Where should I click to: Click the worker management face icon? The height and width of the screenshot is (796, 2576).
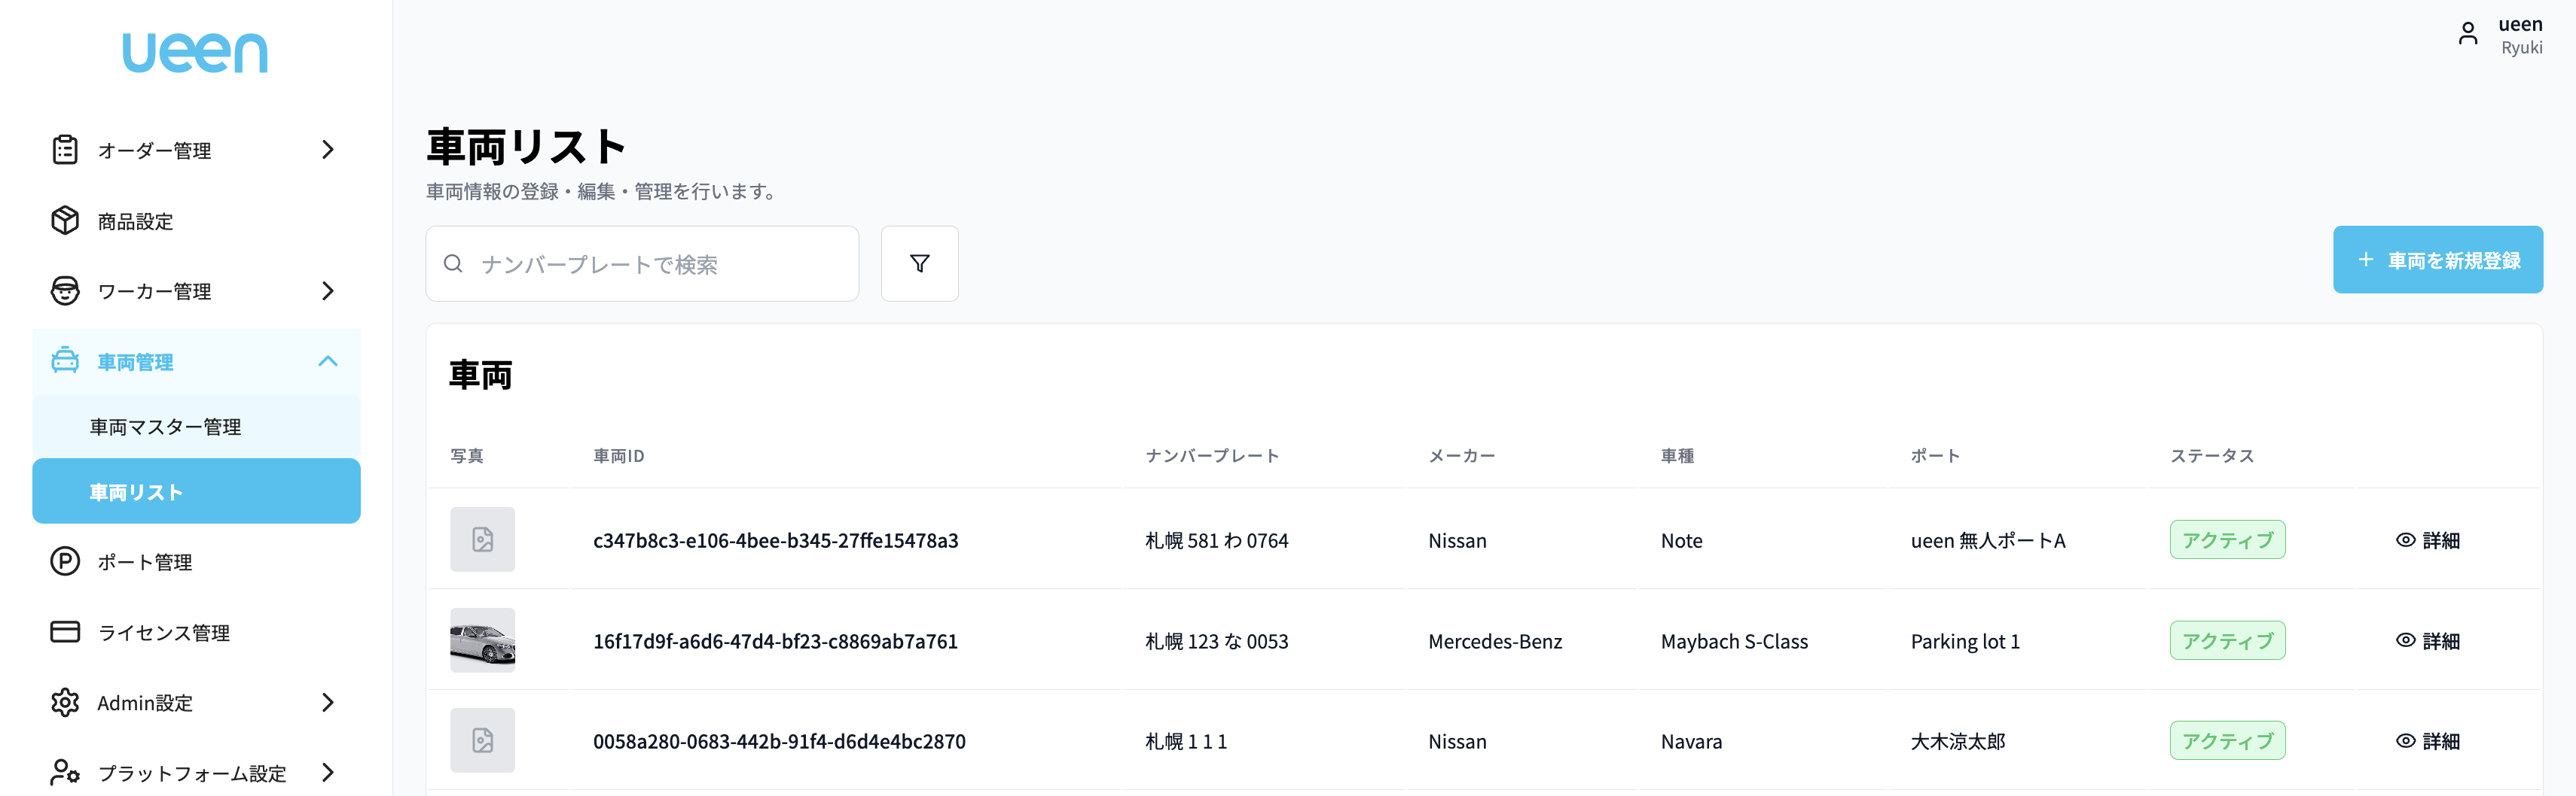(65, 290)
